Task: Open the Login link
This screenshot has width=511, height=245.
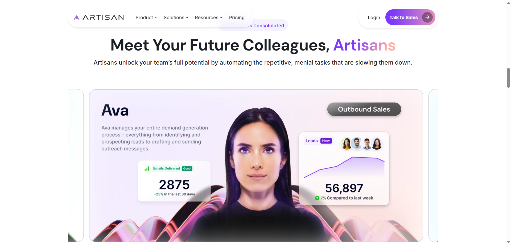Action: click(x=374, y=18)
